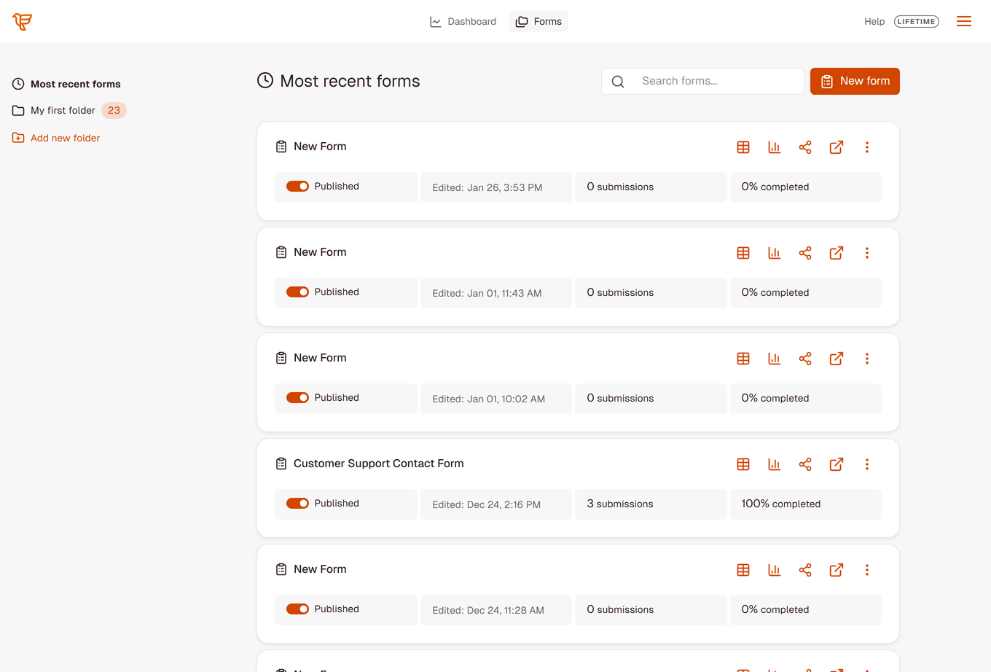Open My first folder

point(69,110)
